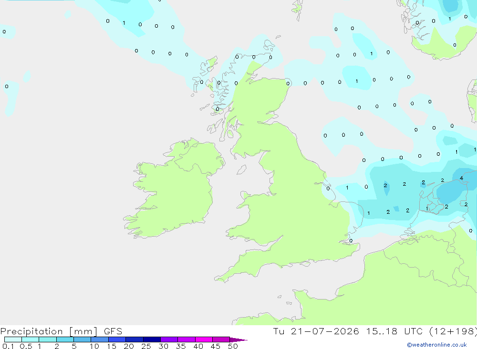The width and height of the screenshot is (477, 349).
Task: Click the 10–15 mm legend swatch
Action: (x=100, y=339)
